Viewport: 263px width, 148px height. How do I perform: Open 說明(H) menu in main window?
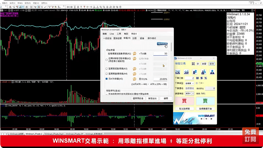pos(44,3)
